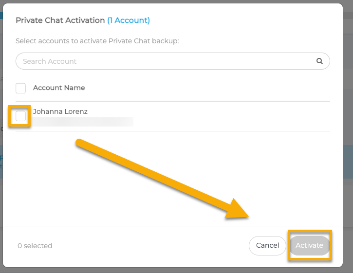Click the search magnifier icon

[x=320, y=61]
